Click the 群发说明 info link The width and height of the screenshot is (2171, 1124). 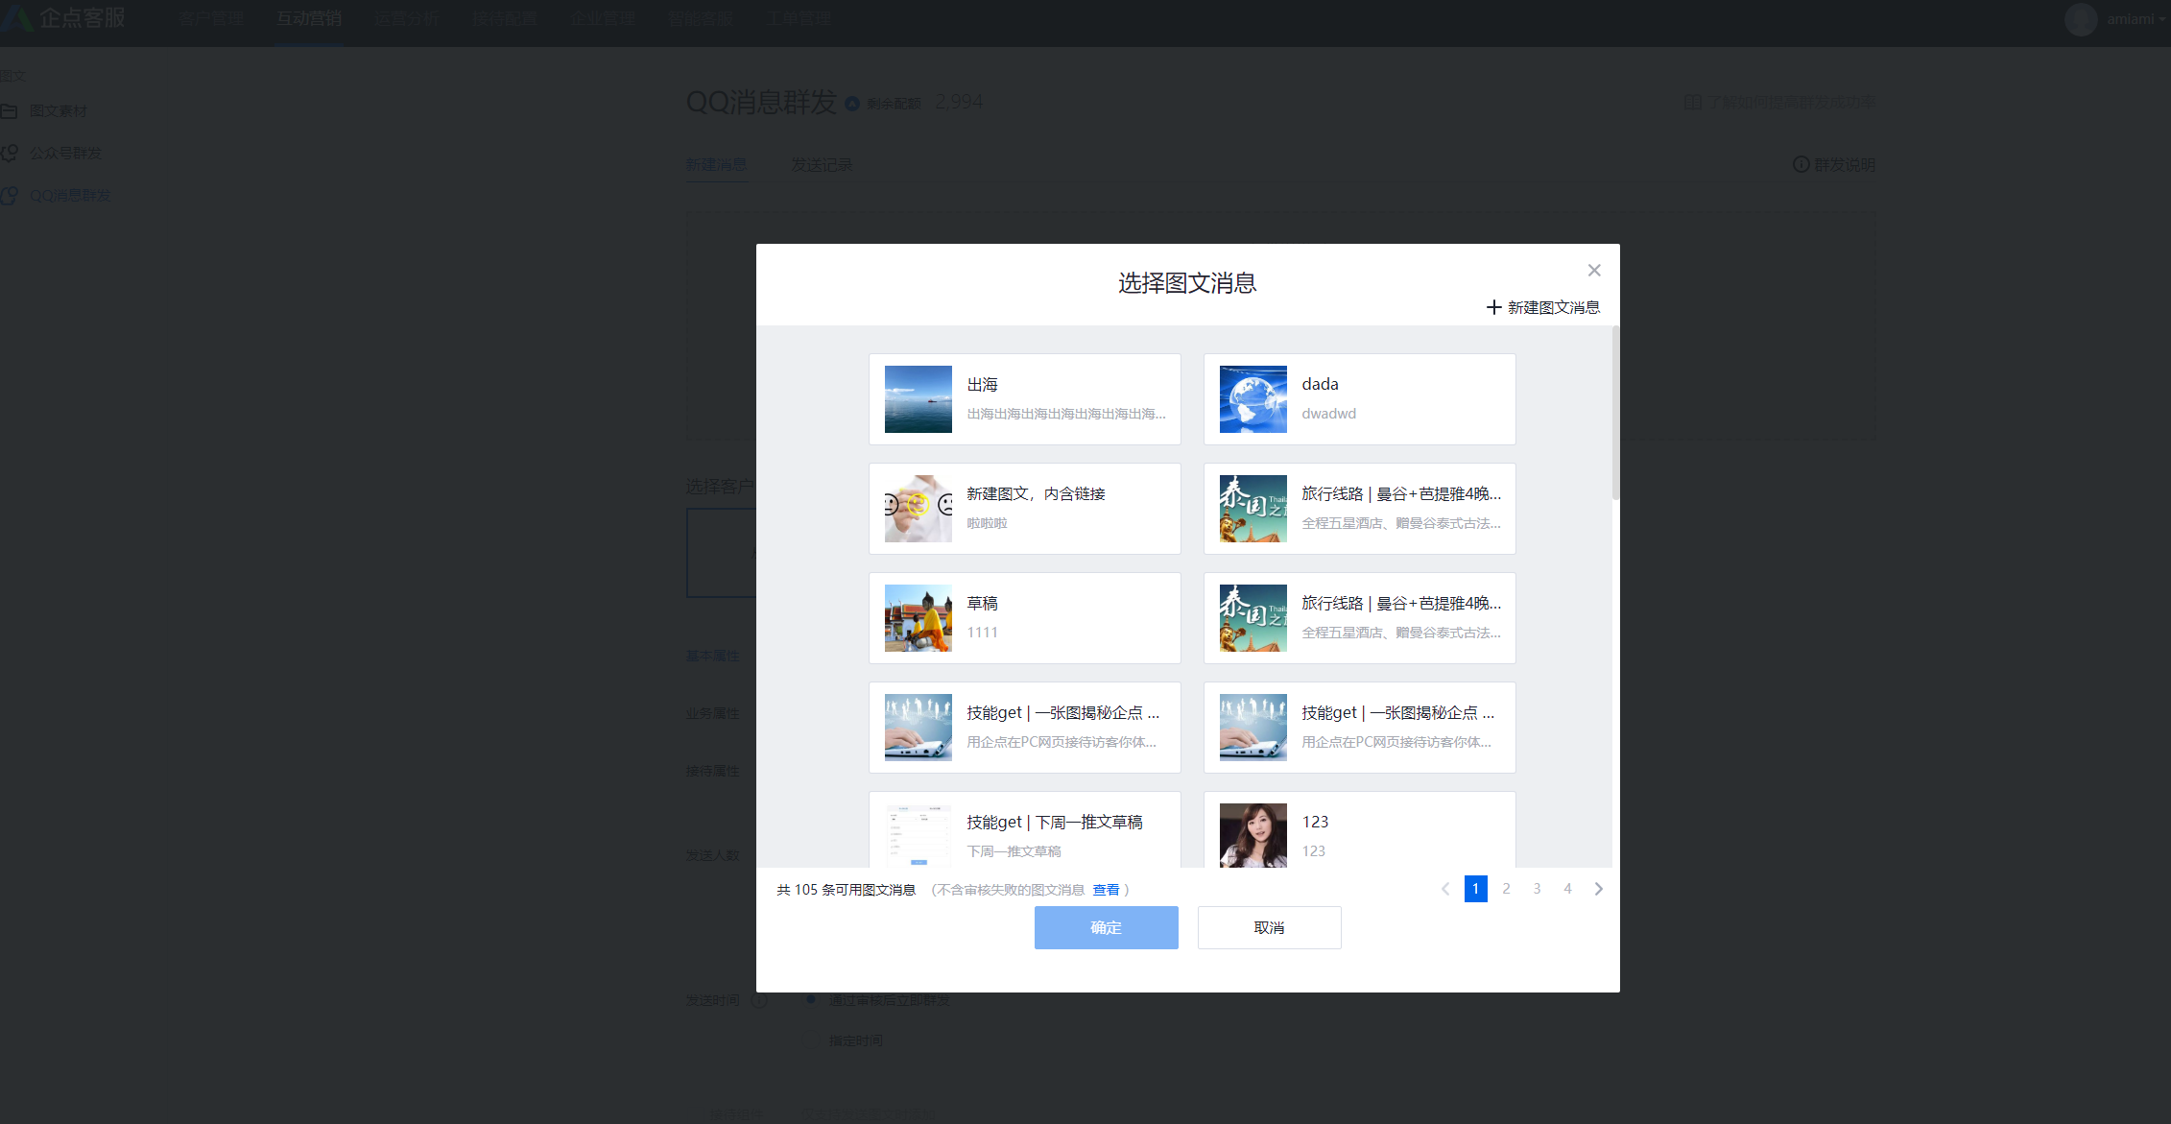[x=1833, y=165]
